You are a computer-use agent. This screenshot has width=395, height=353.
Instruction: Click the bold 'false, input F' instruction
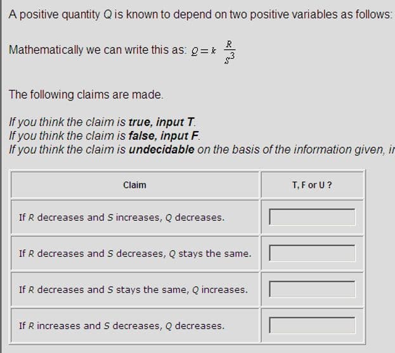pos(164,136)
